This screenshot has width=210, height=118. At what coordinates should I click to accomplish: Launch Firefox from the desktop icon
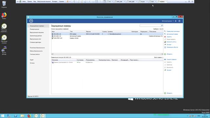[x=4, y=16]
